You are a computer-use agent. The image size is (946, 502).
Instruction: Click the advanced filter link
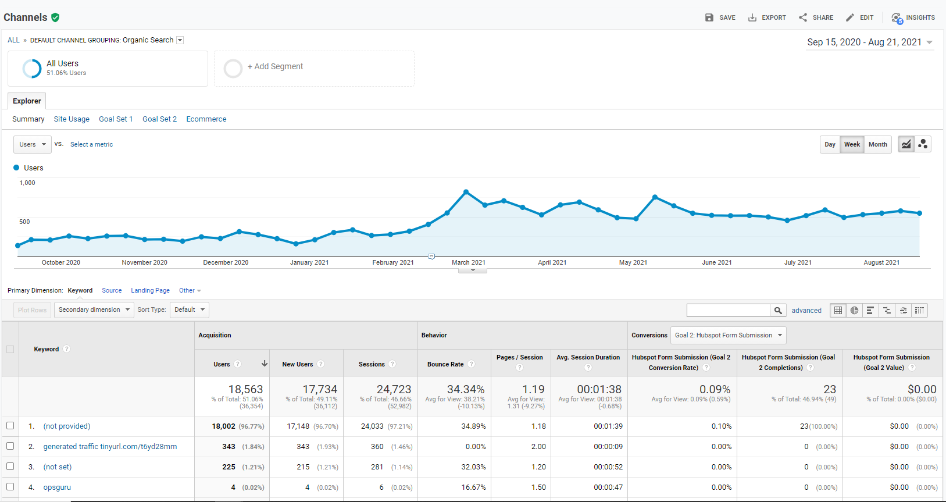[806, 311]
